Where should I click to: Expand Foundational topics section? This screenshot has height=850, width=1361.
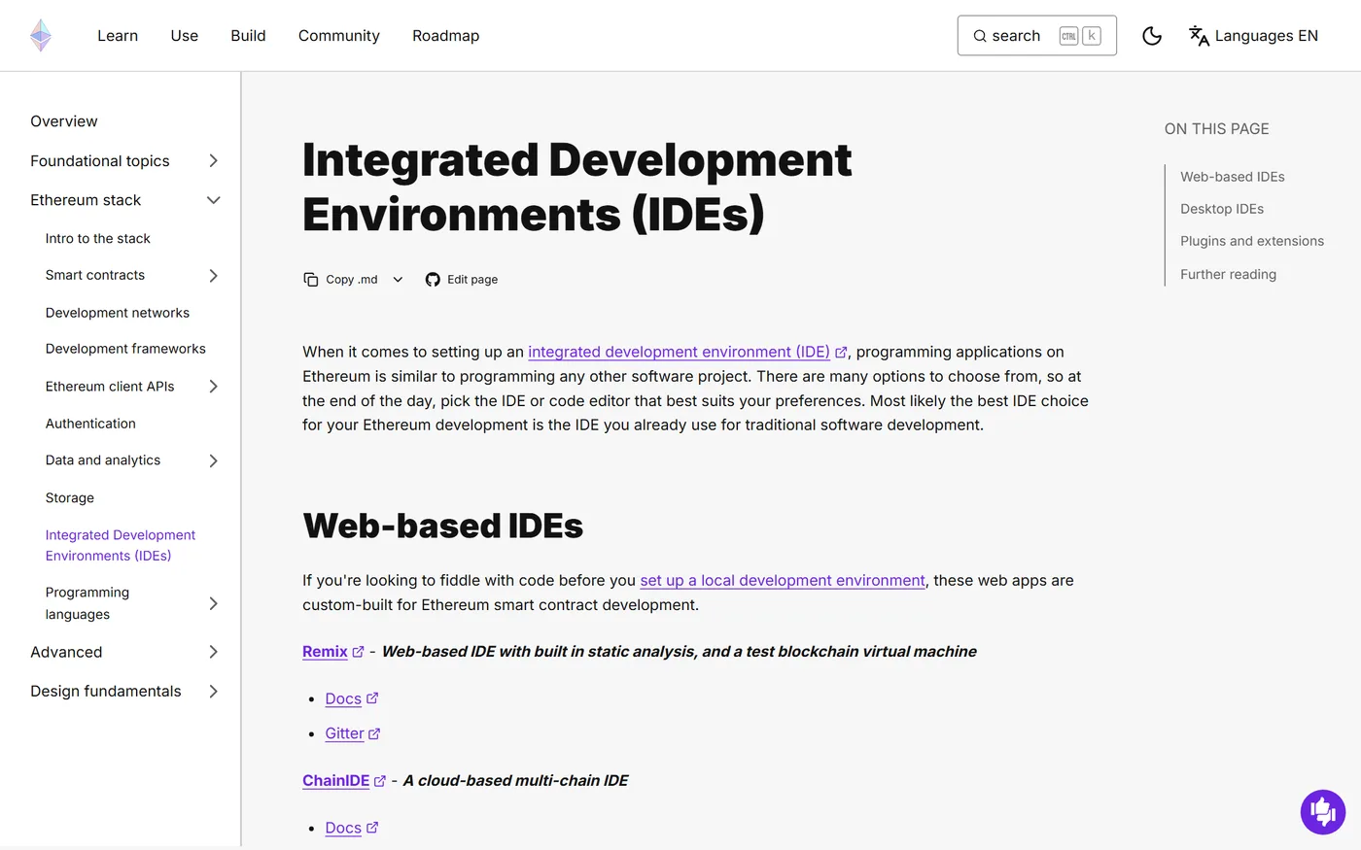click(x=214, y=161)
